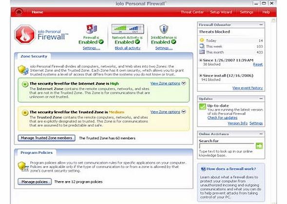Open the Threat Center
Screen dimensions: 287x204
(x=192, y=12)
